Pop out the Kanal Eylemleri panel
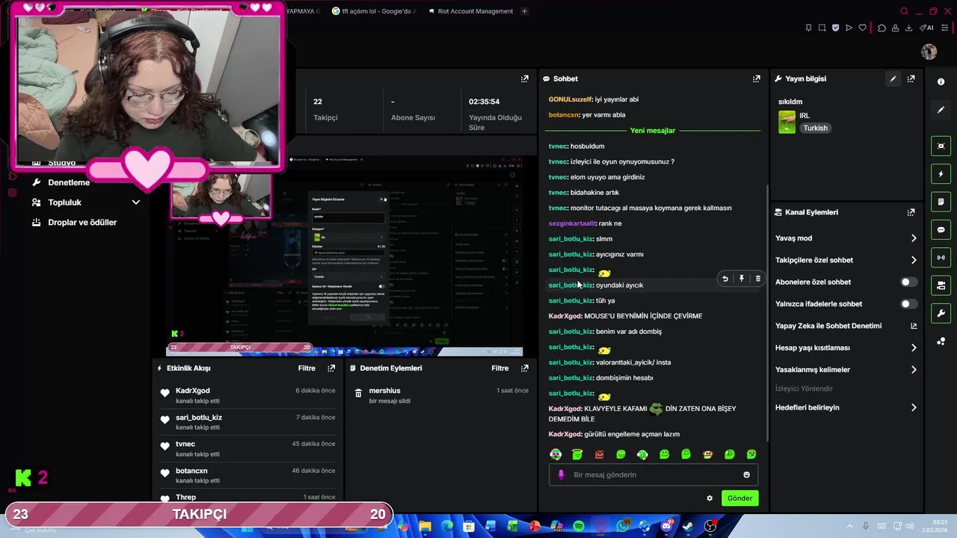Viewport: 957px width, 538px height. [x=911, y=212]
